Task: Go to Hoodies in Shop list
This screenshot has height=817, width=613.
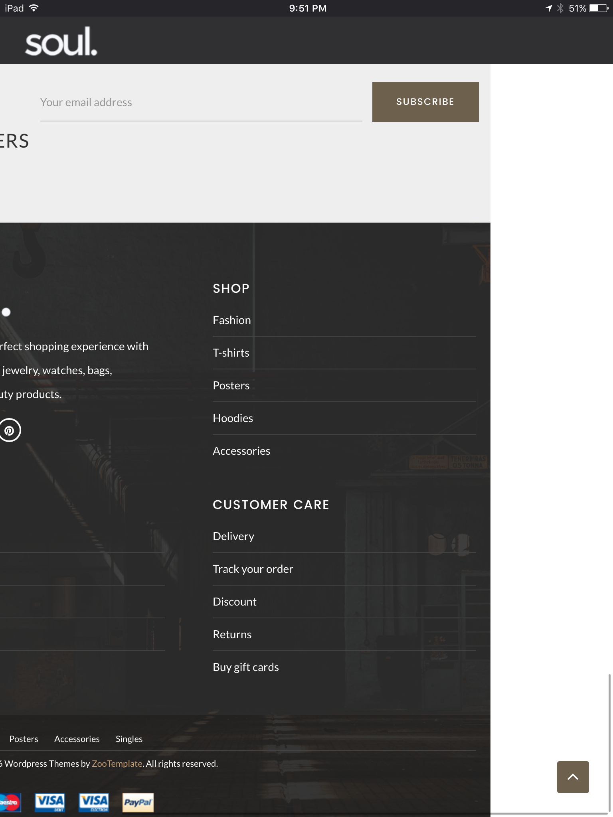Action: pyautogui.click(x=233, y=418)
